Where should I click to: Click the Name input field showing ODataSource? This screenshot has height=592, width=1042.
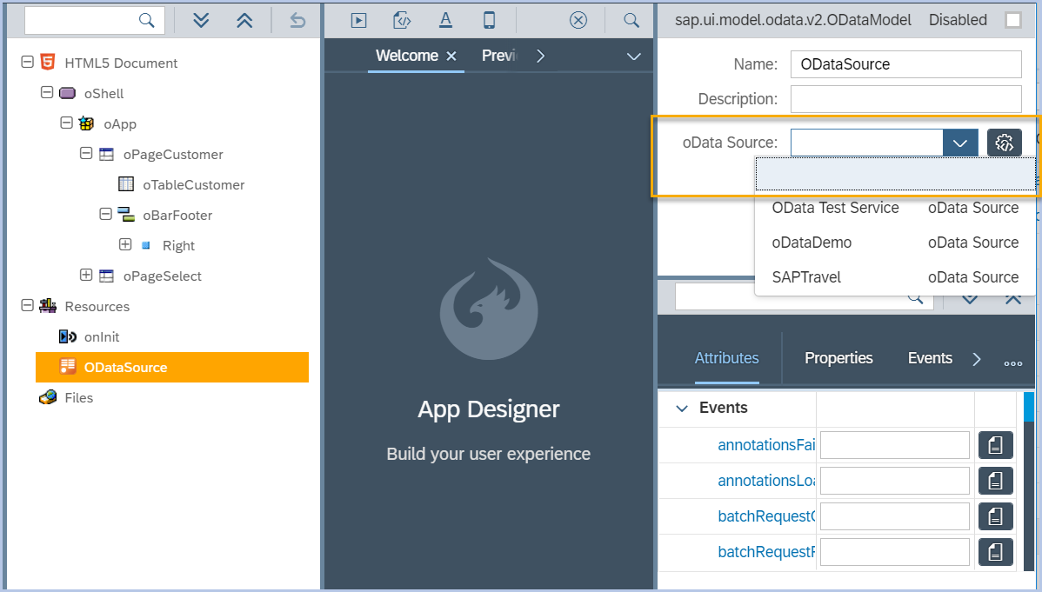905,63
